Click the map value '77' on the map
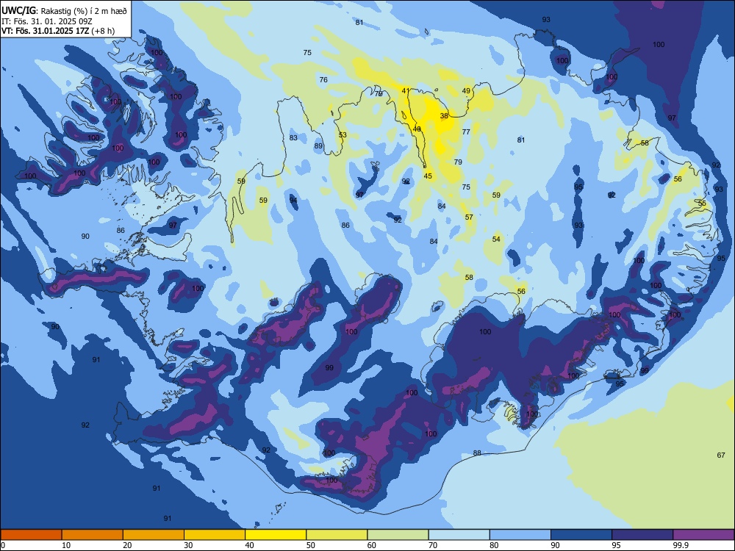 466,132
